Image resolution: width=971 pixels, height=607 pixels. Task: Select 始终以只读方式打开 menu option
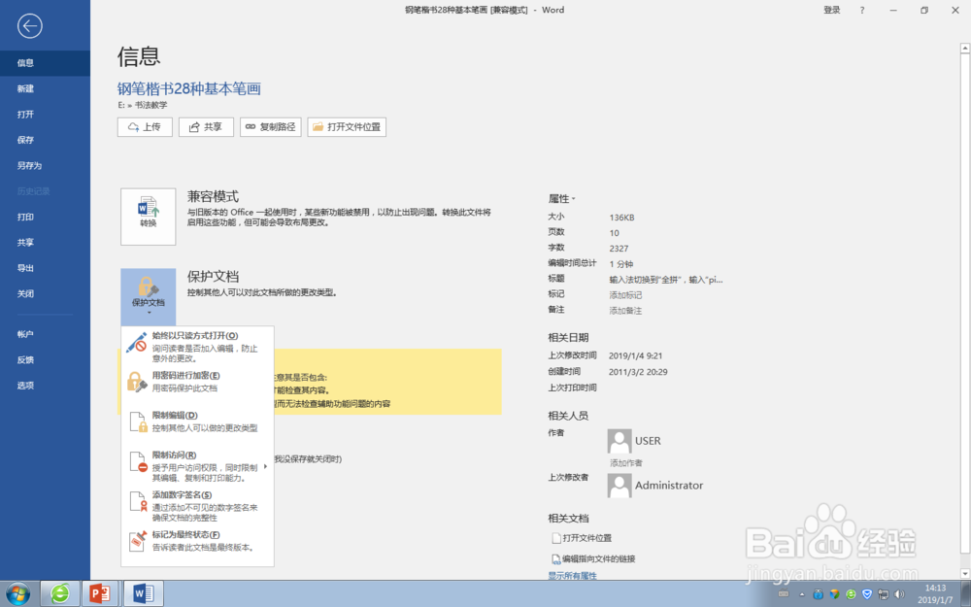point(197,347)
